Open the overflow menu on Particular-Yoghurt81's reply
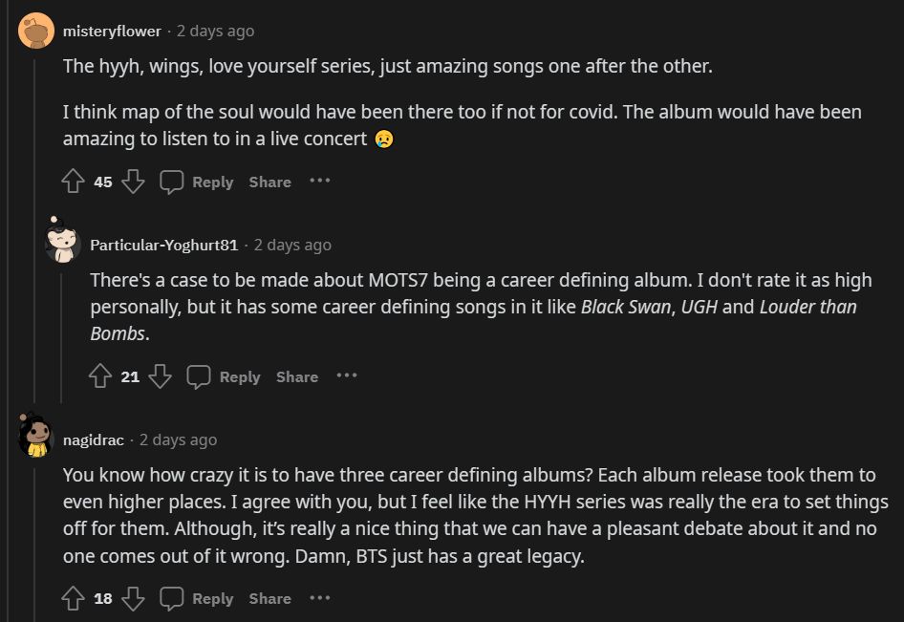Screen dimensions: 904x622 [x=348, y=376]
